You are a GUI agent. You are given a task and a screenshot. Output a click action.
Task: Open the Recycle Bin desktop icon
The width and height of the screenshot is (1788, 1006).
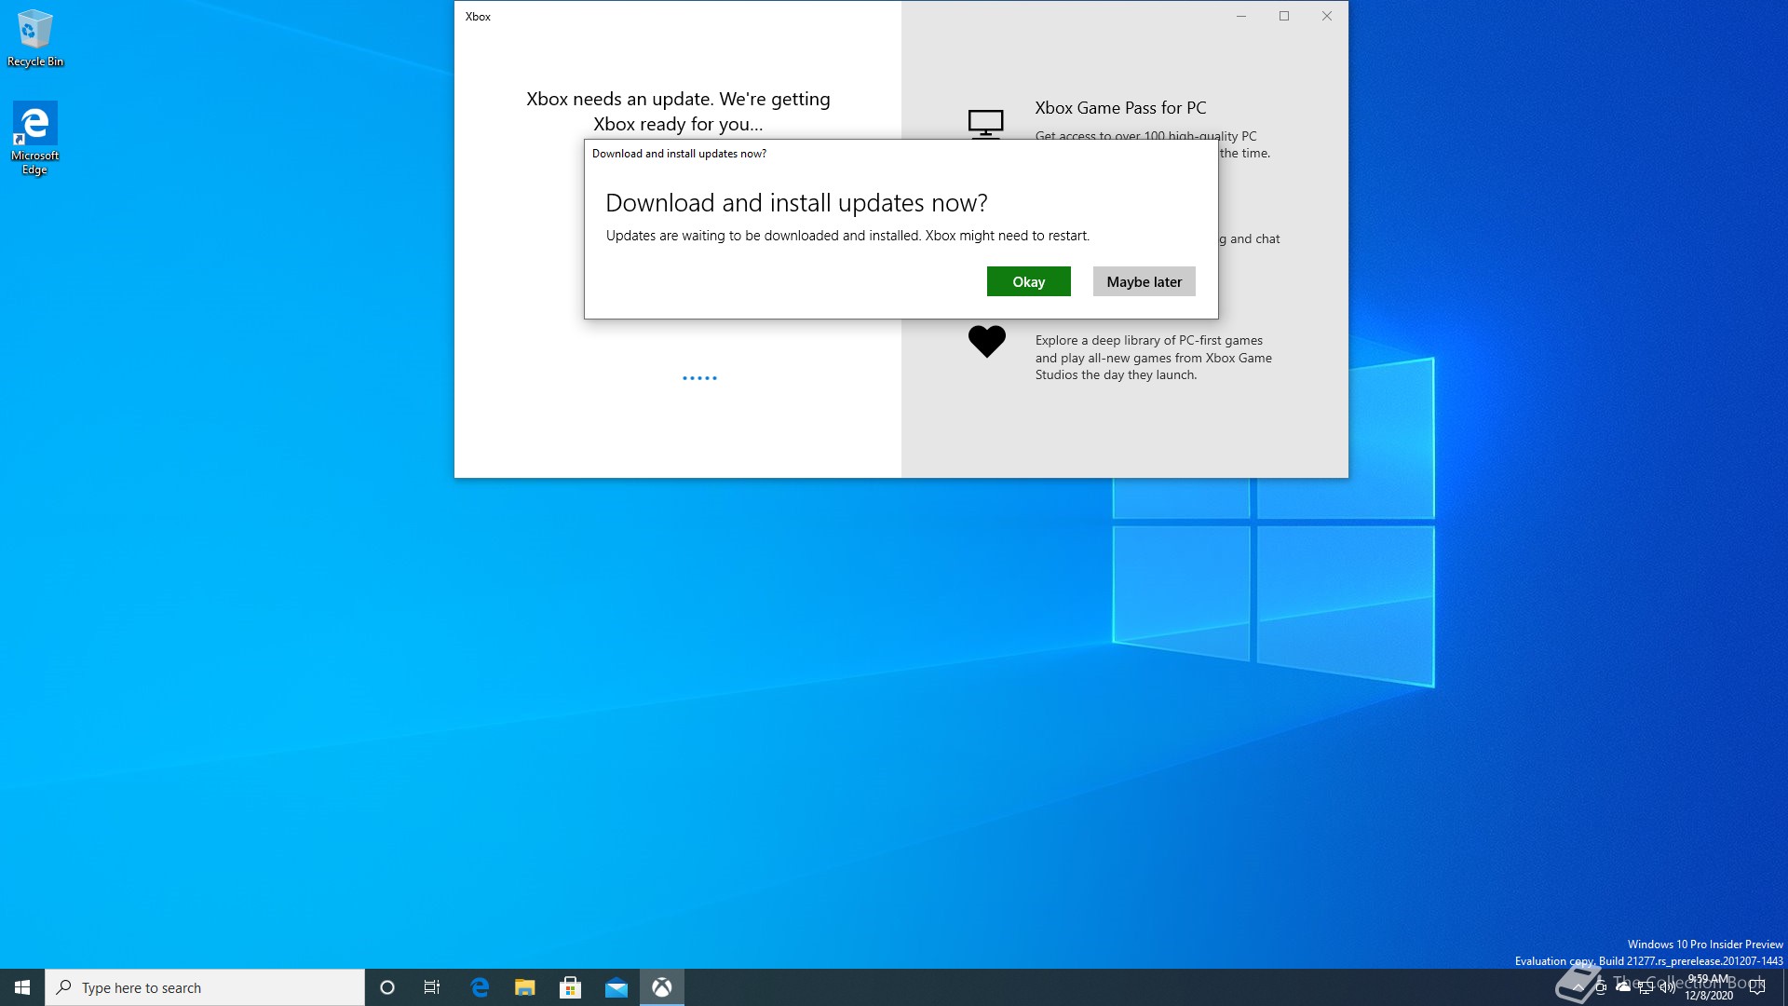[35, 39]
